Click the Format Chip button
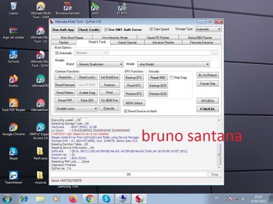The width and height of the screenshot is (273, 204). tap(208, 83)
